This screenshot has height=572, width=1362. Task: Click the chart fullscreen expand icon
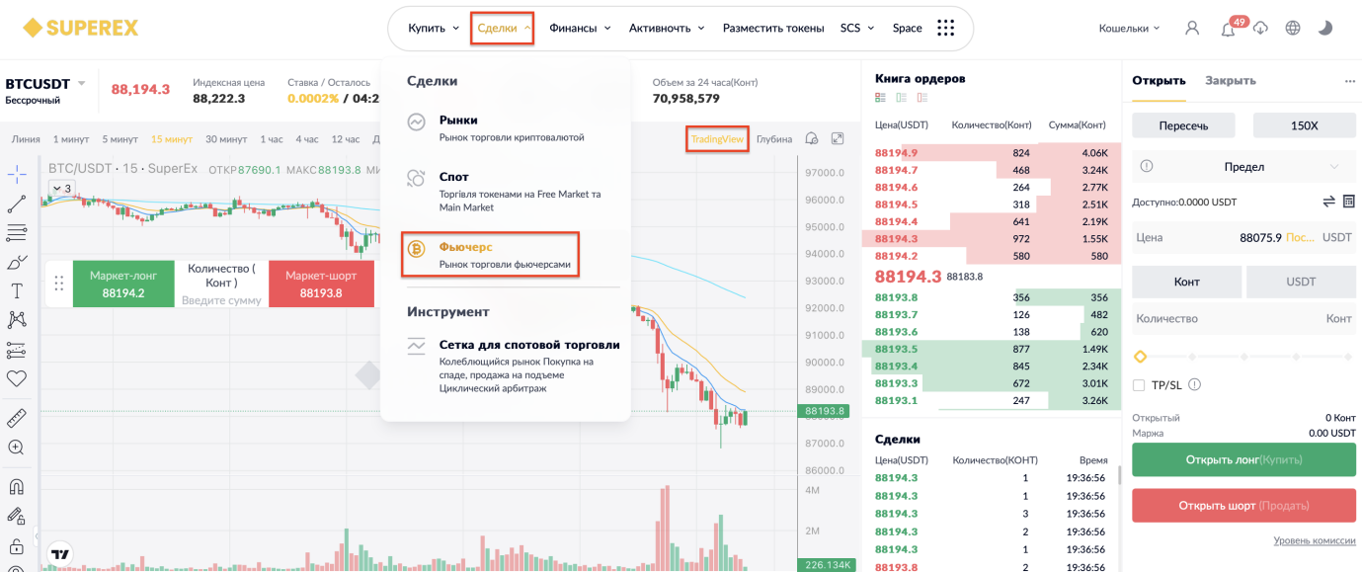tap(838, 138)
